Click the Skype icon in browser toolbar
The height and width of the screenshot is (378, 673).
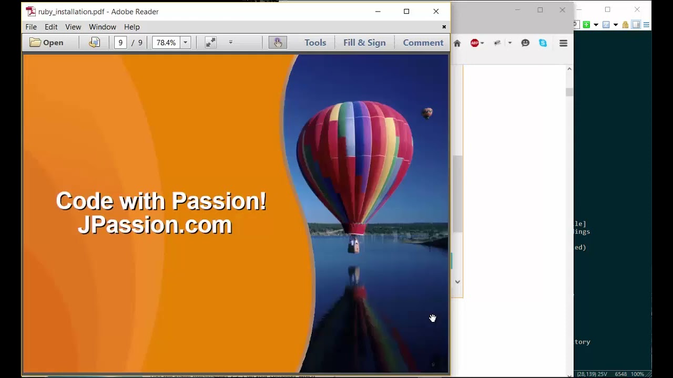tap(543, 43)
